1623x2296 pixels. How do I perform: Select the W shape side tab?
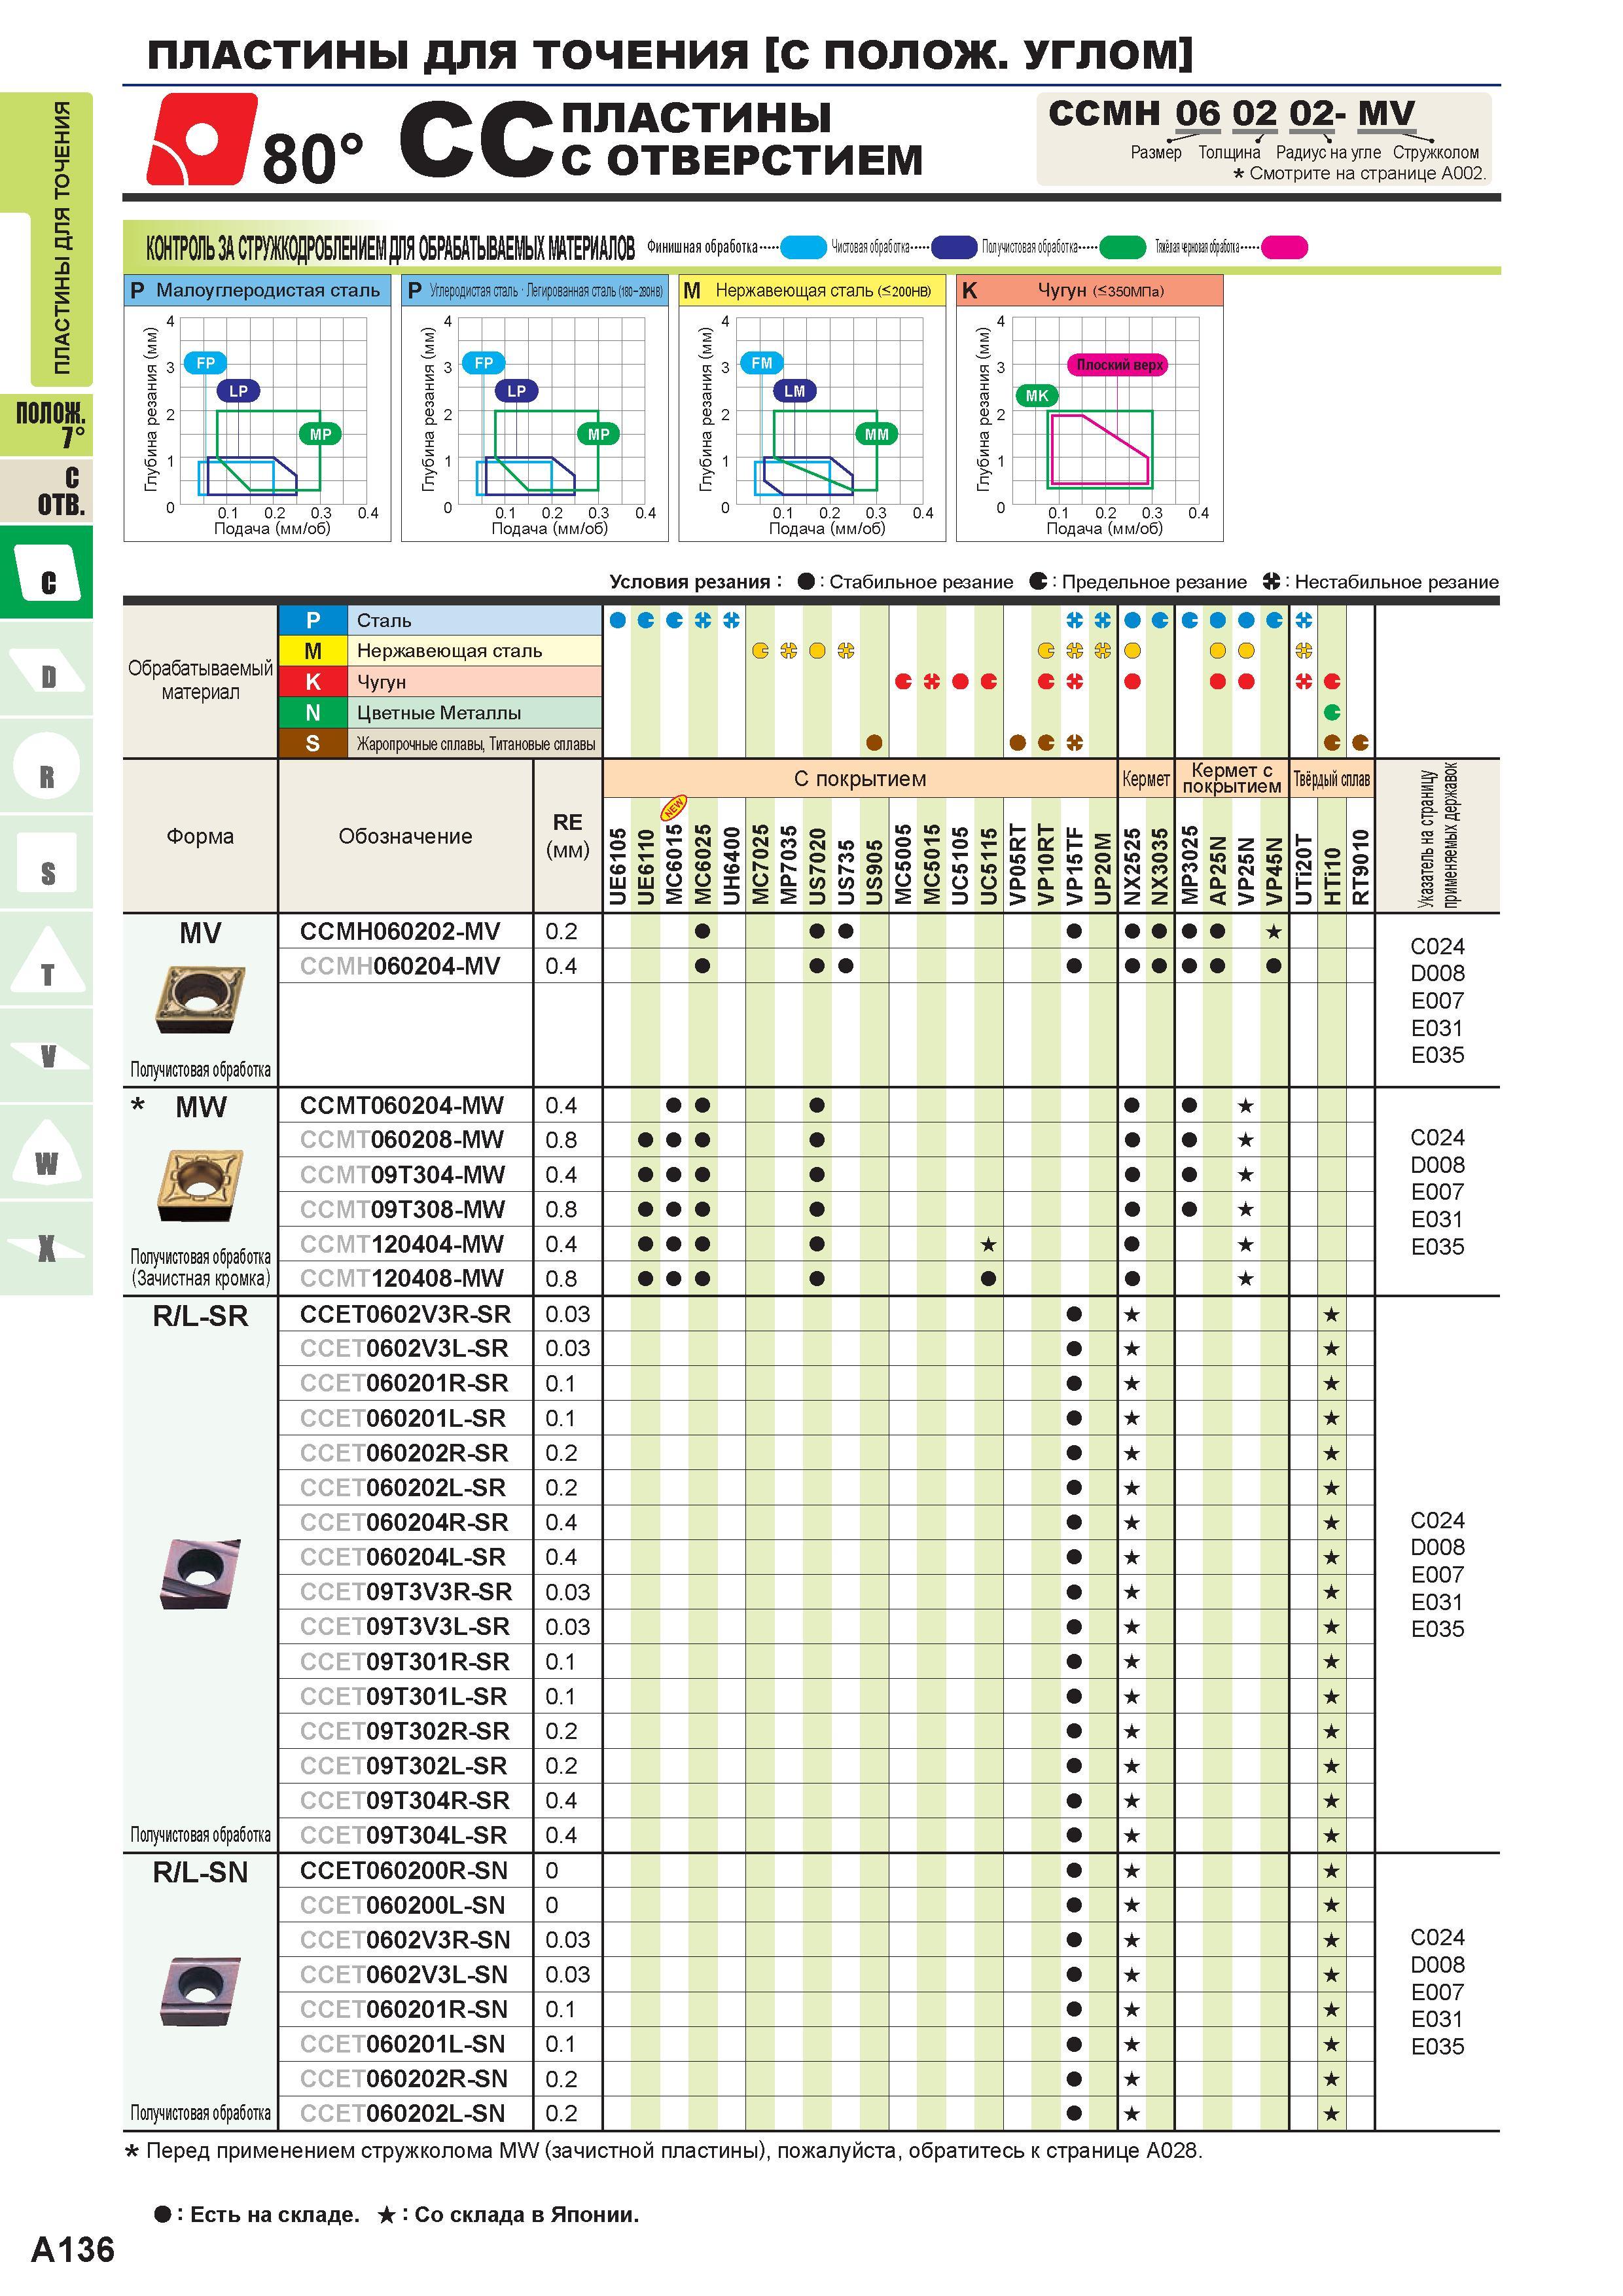pyautogui.click(x=46, y=1153)
